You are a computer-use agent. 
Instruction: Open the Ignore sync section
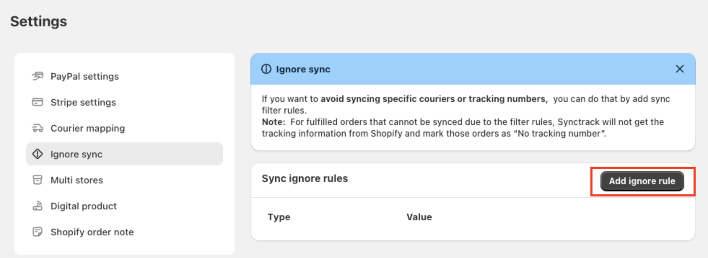[x=76, y=154]
